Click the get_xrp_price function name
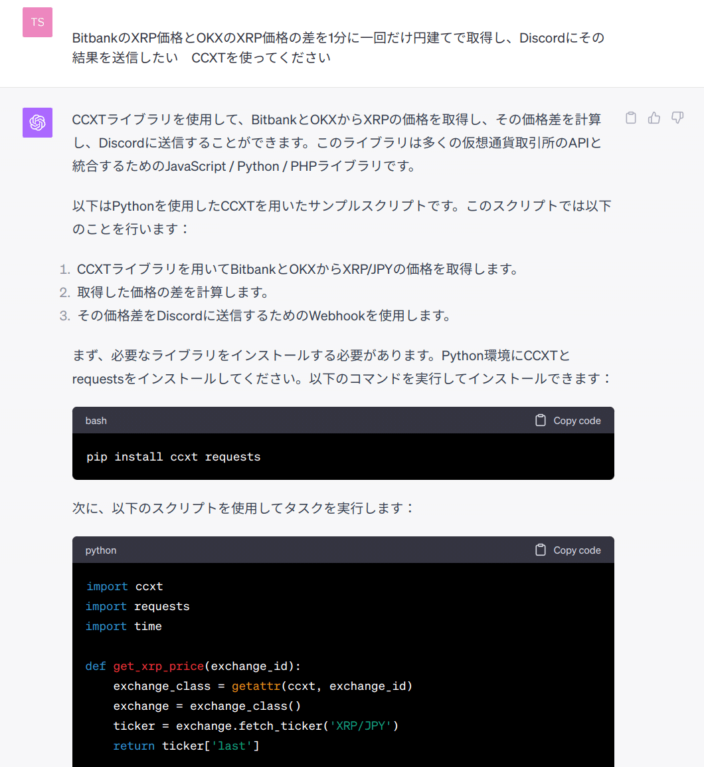704x767 pixels. (159, 665)
